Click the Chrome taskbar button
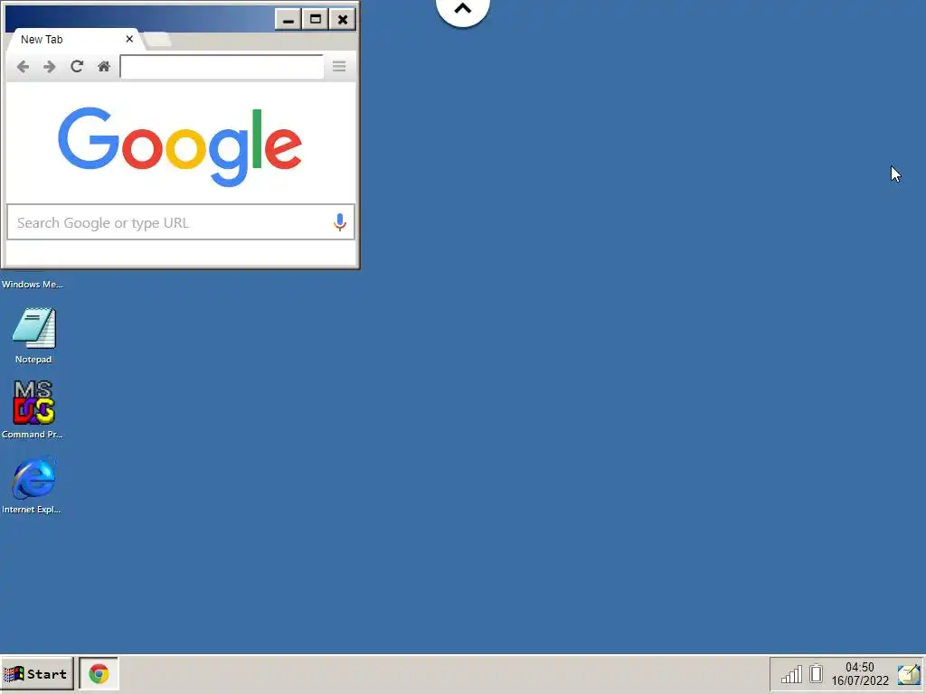The width and height of the screenshot is (926, 694). 99,673
